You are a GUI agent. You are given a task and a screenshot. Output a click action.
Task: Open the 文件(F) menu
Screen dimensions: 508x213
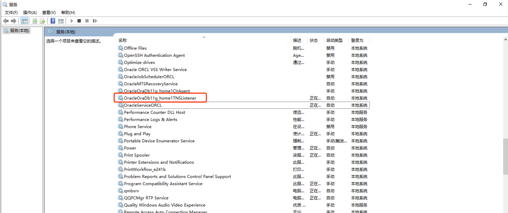tap(11, 13)
